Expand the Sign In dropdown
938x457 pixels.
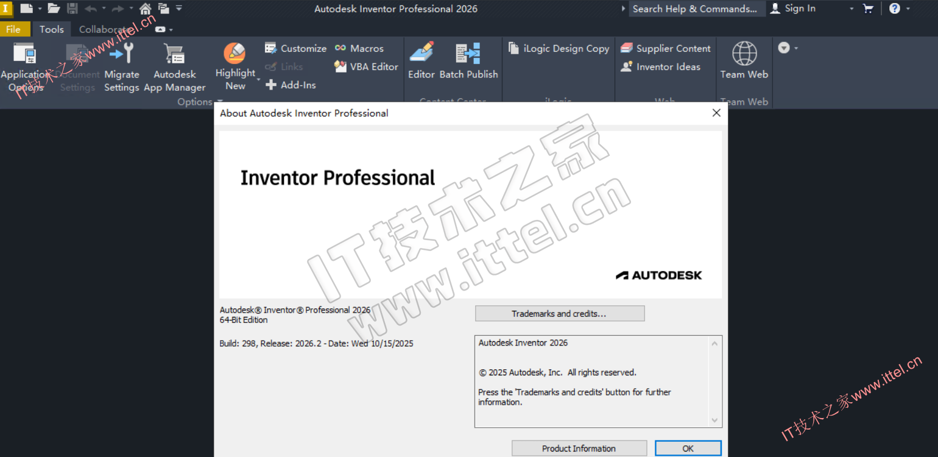tap(852, 9)
